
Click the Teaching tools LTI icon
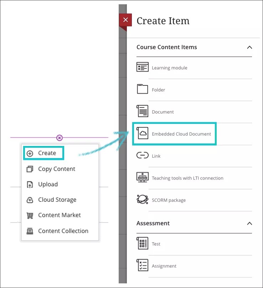point(143,178)
